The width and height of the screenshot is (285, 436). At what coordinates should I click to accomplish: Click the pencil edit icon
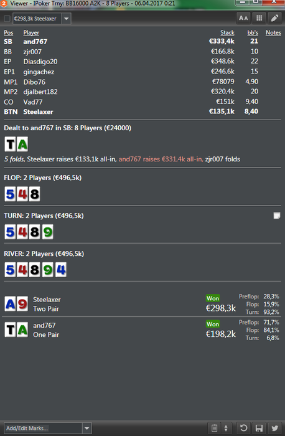(274, 18)
